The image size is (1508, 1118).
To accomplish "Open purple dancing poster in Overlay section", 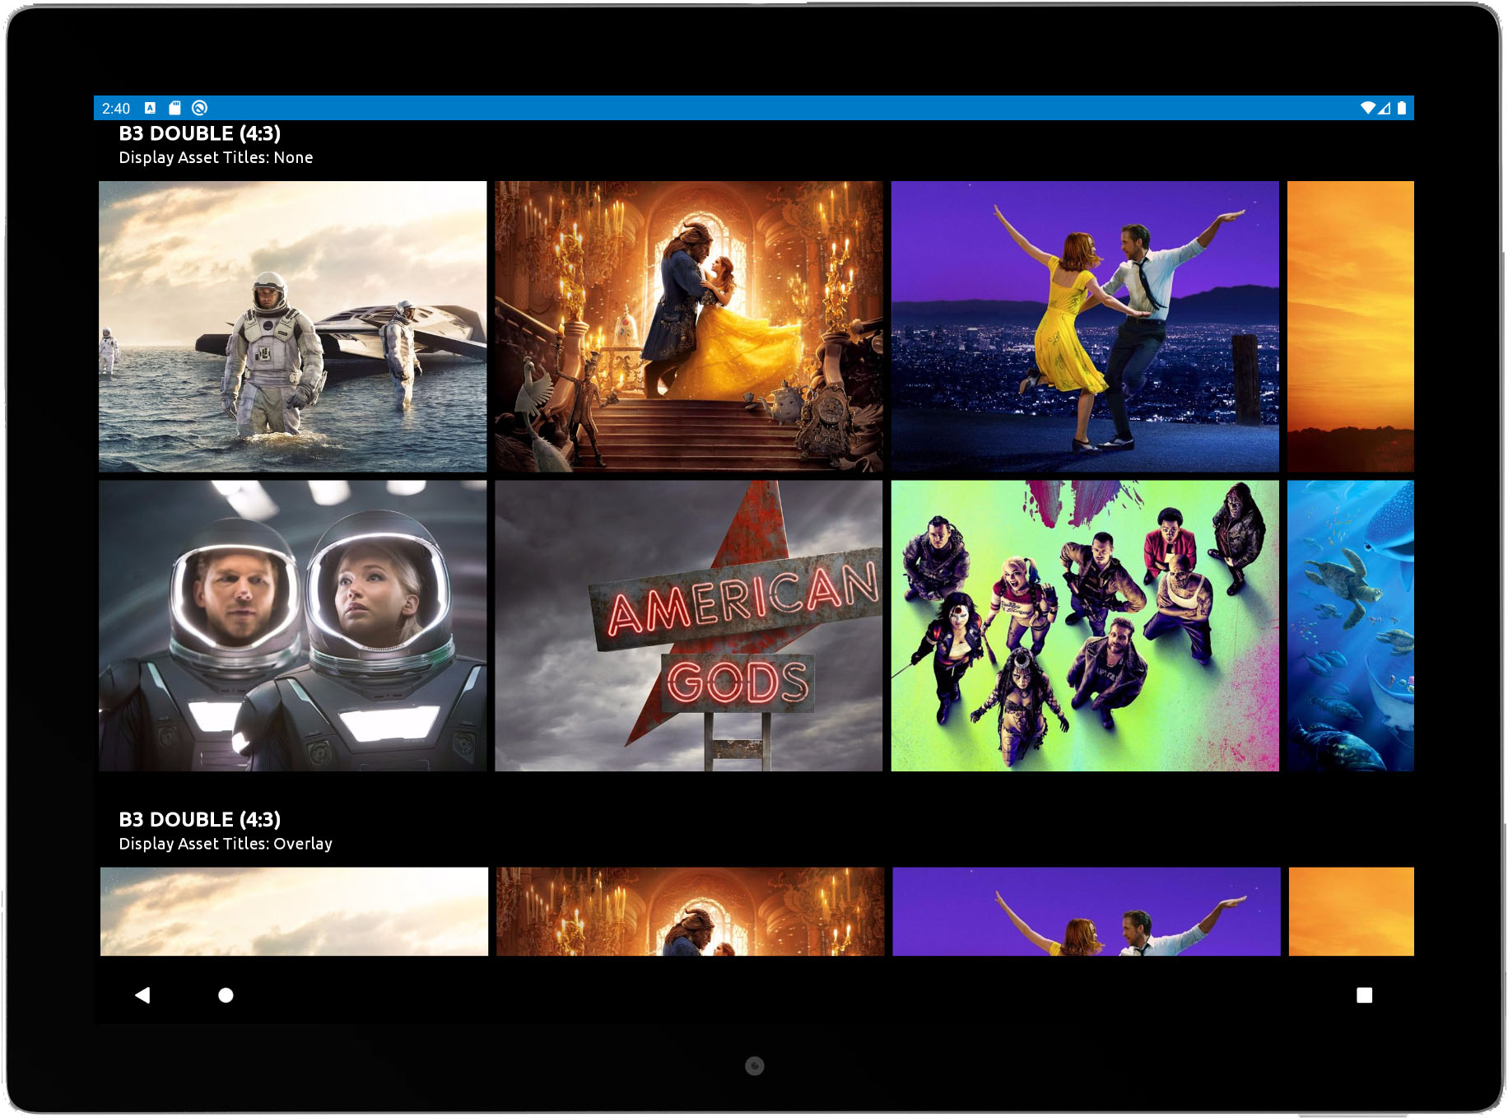I will point(1087,911).
